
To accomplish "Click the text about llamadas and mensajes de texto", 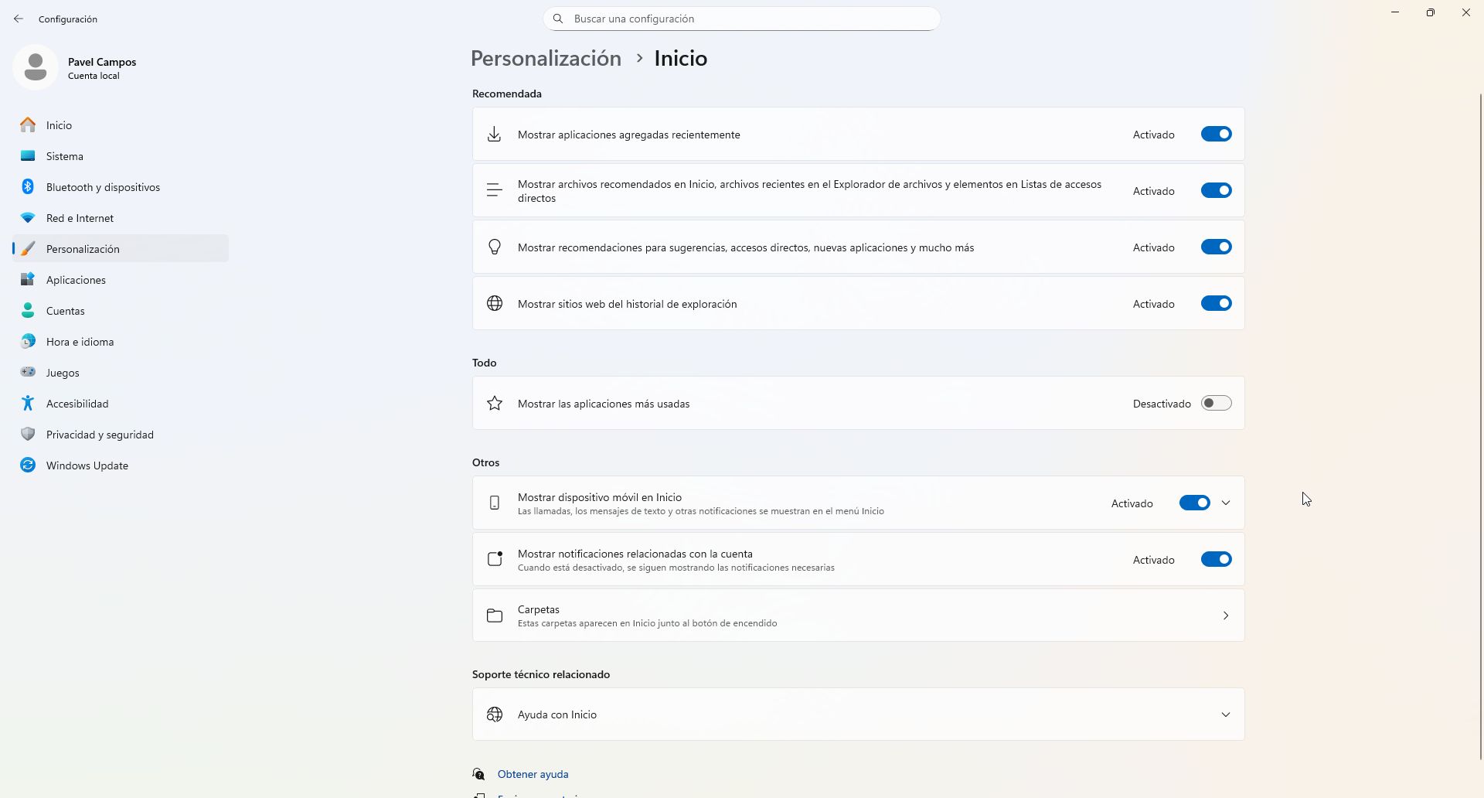I will click(701, 511).
